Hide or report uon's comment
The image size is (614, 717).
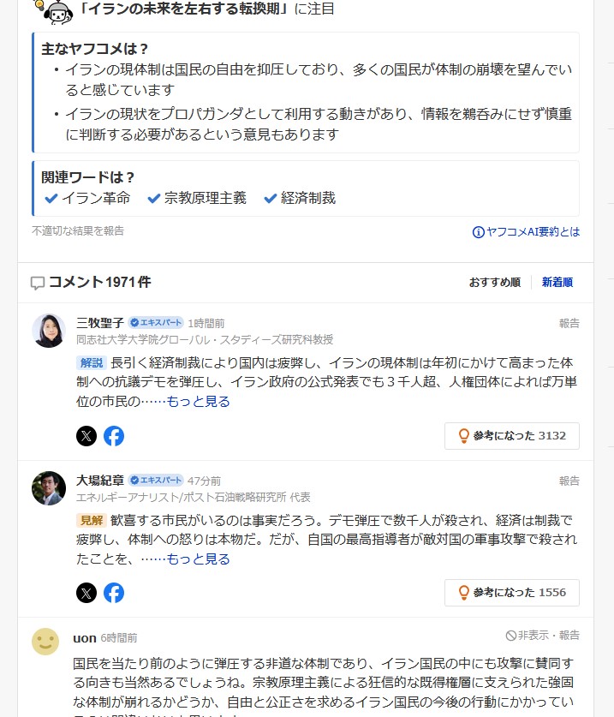[x=543, y=636]
